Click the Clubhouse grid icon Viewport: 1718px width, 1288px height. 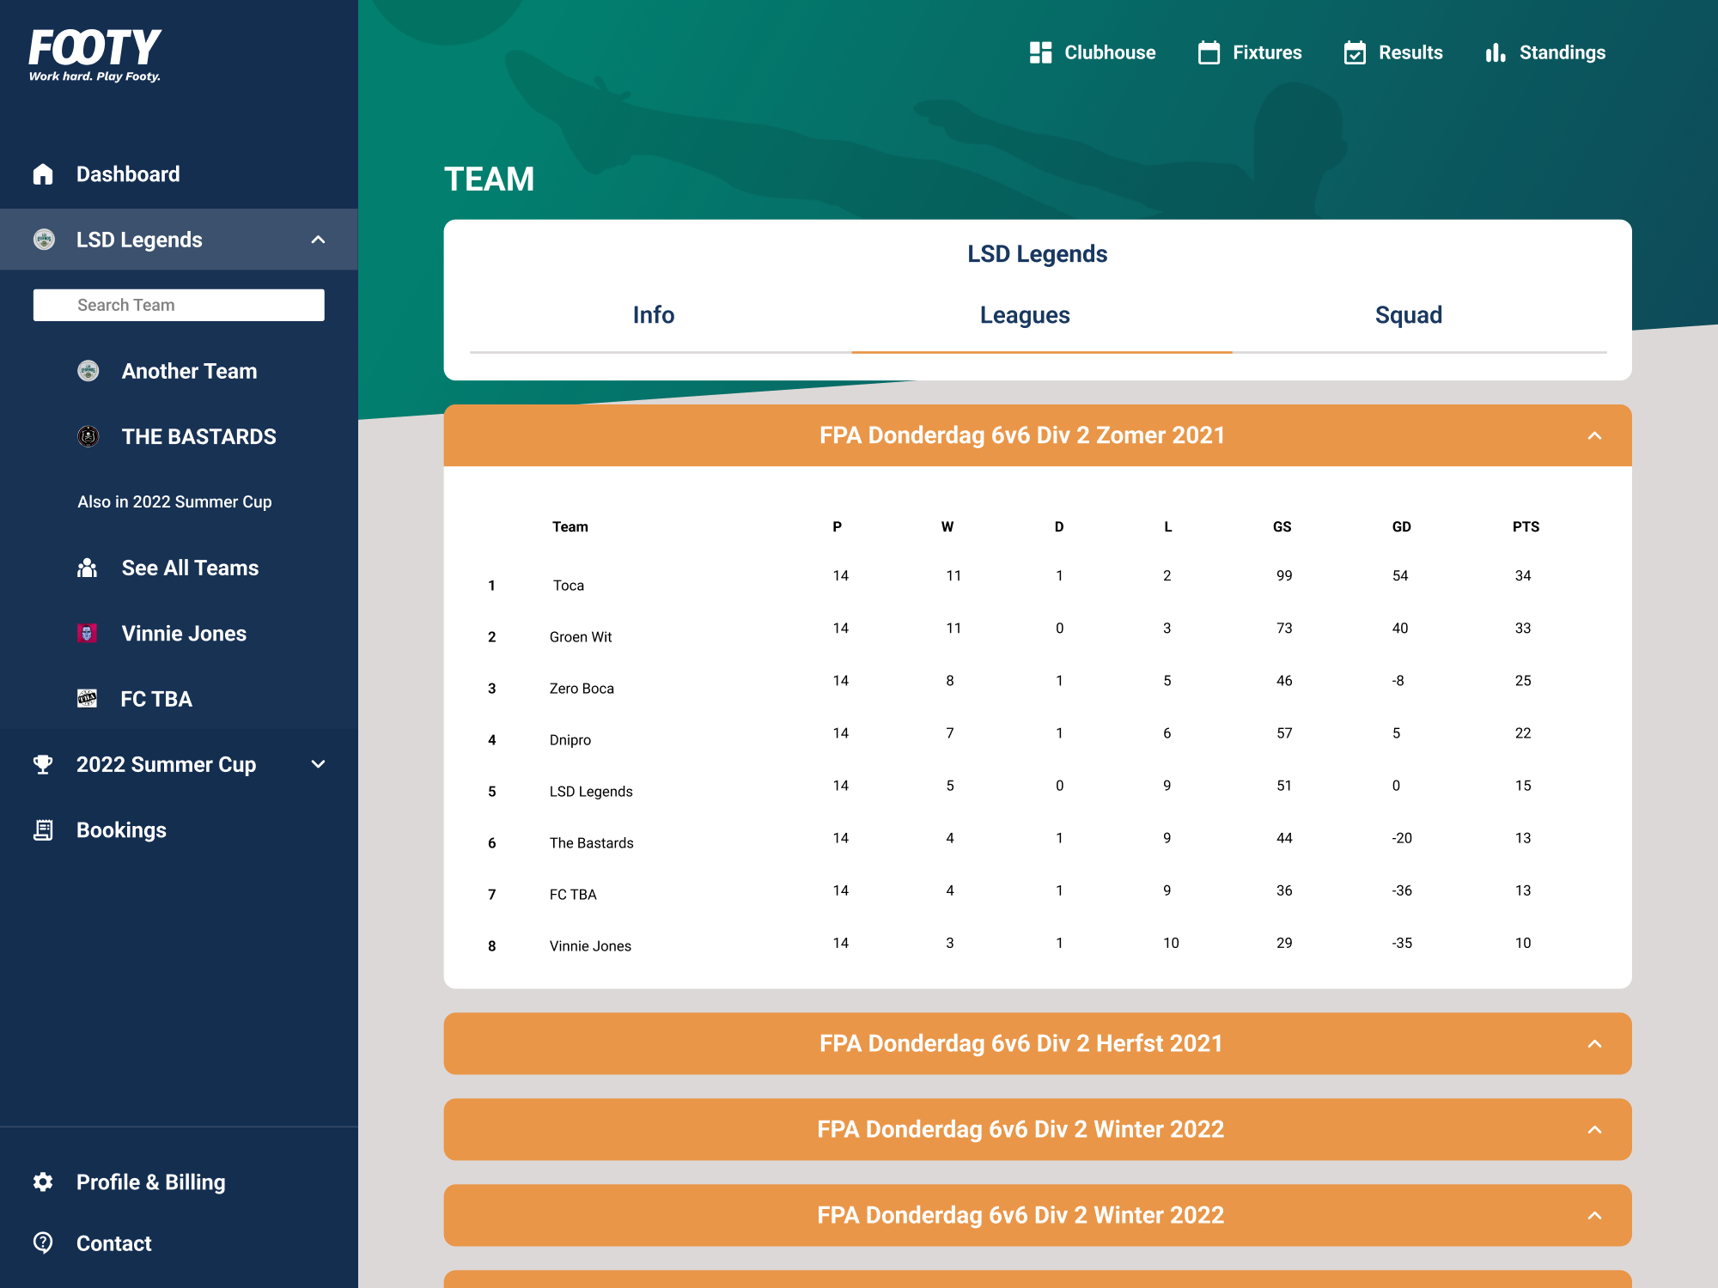pos(1040,52)
